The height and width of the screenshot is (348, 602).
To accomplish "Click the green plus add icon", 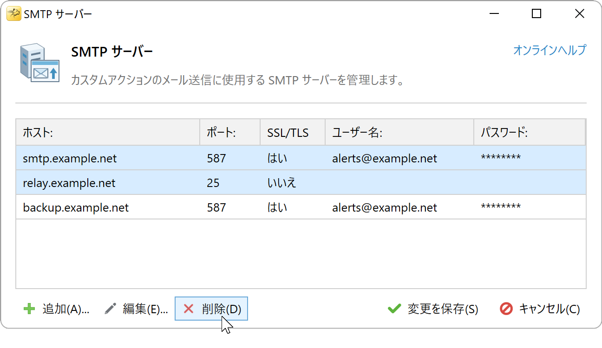I will (x=29, y=309).
